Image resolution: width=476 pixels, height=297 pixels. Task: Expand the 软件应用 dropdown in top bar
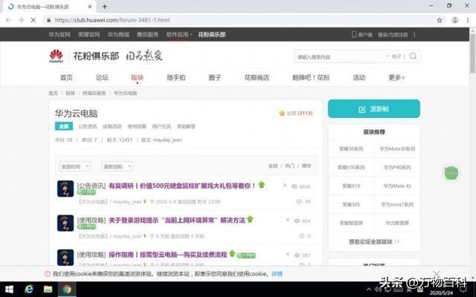coord(179,35)
